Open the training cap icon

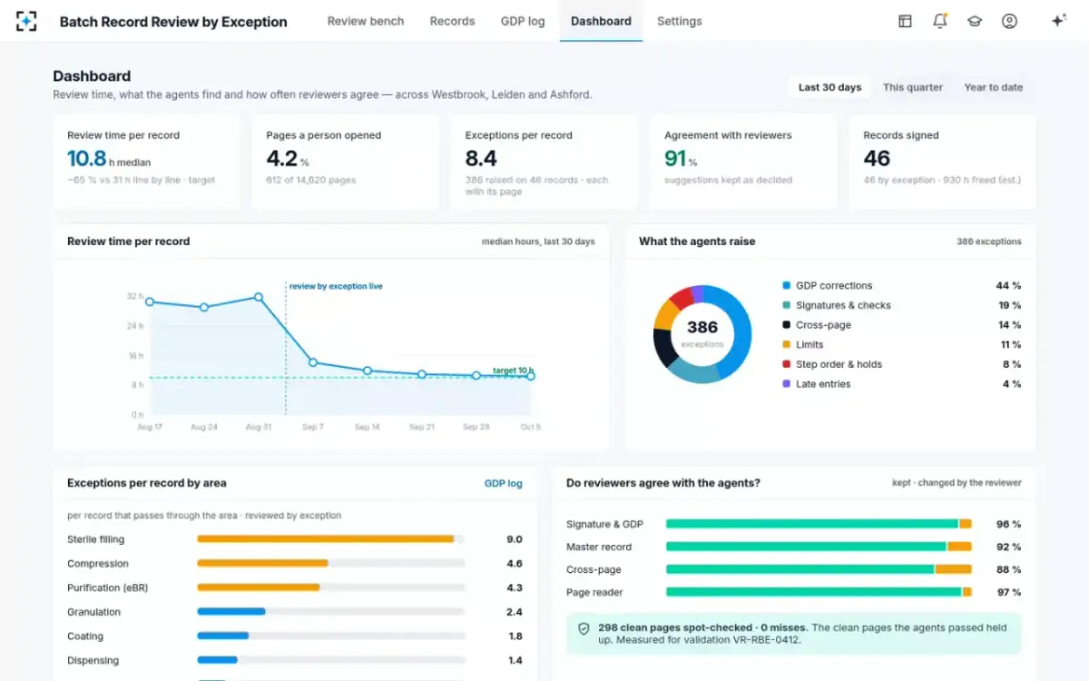pyautogui.click(x=975, y=21)
